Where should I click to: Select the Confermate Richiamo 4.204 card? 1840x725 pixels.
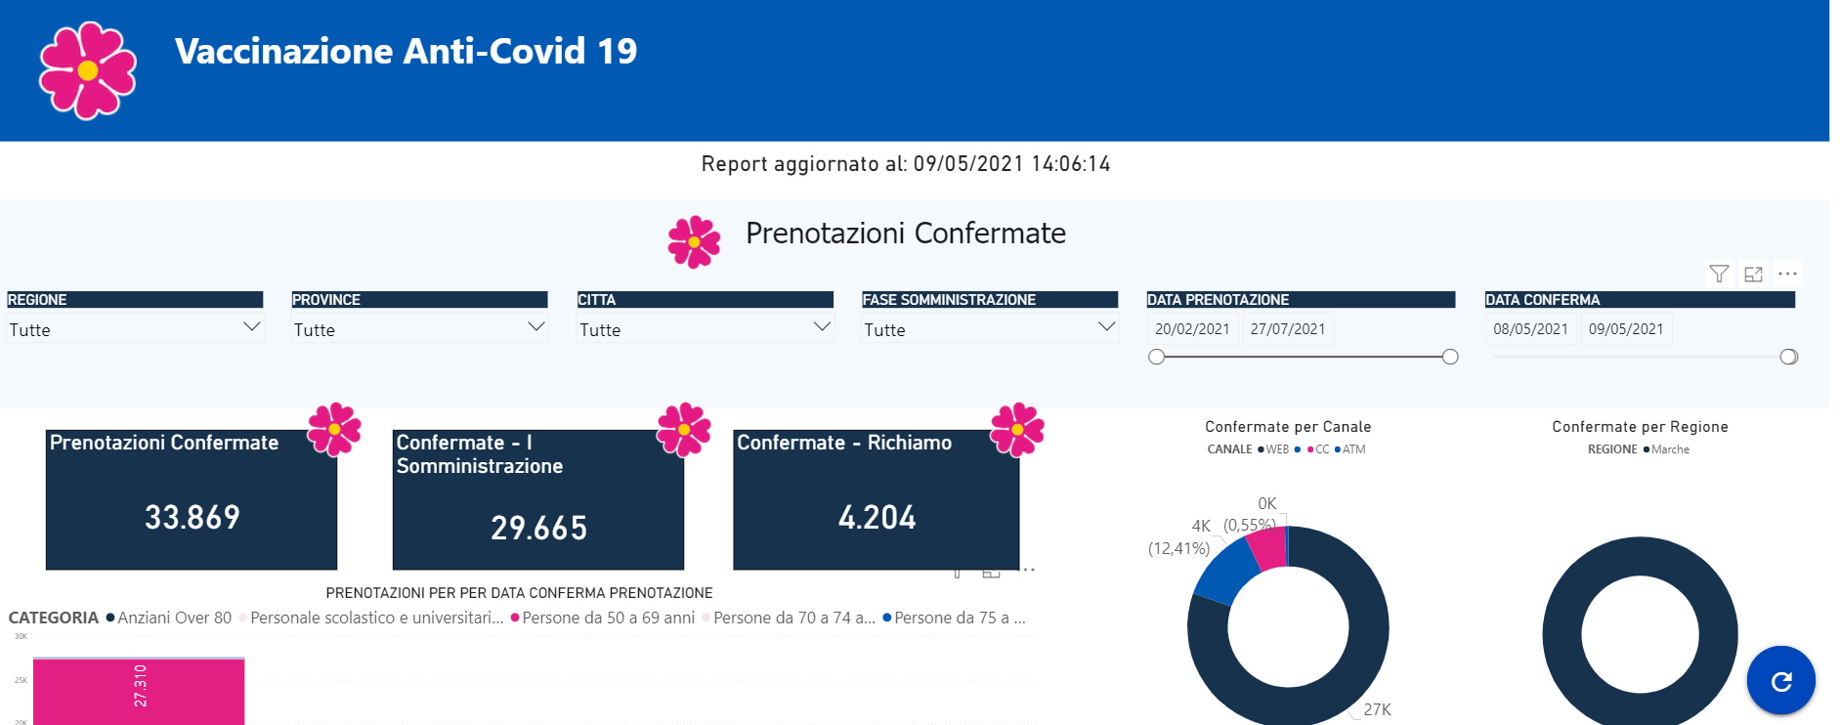pyautogui.click(x=877, y=500)
